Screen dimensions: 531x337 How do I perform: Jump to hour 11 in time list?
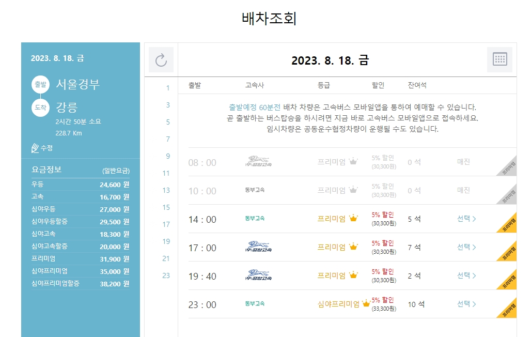tap(166, 173)
